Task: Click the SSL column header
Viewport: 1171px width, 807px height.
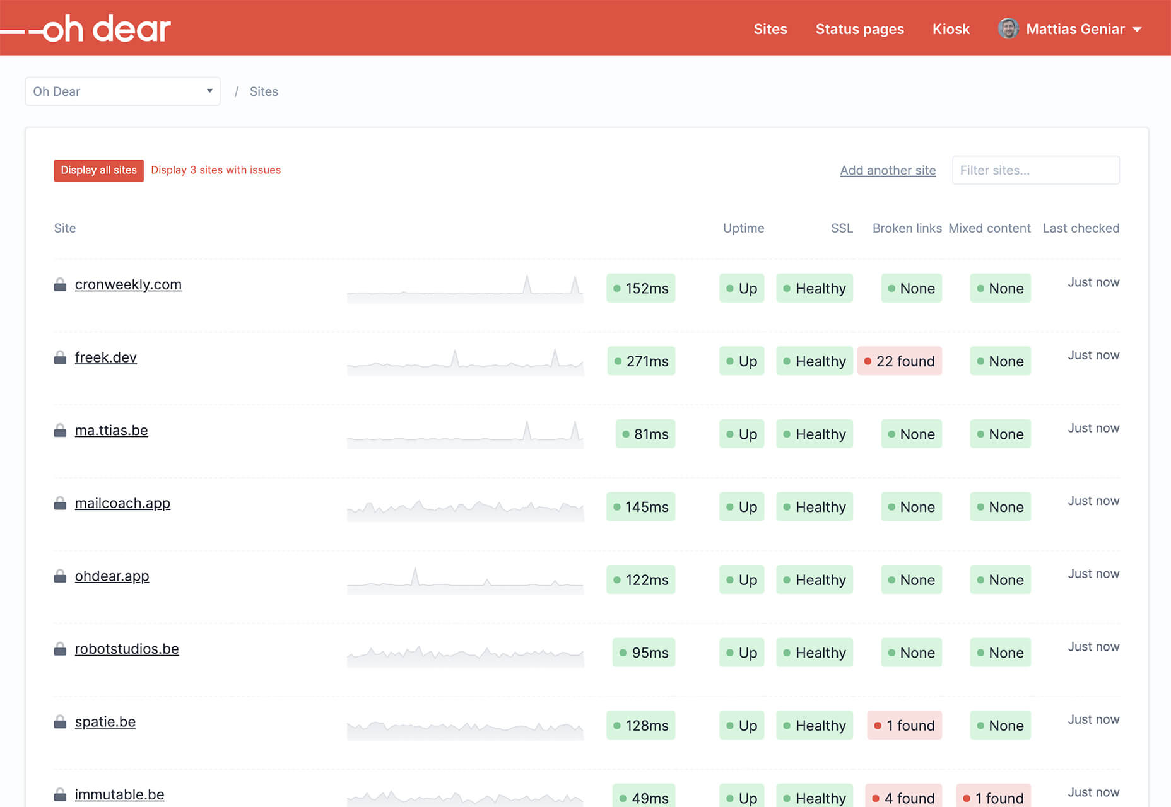Action: click(x=842, y=228)
